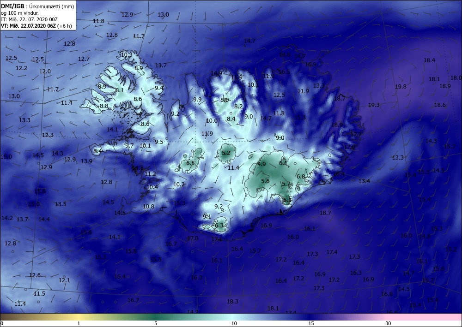462x327 pixels.
Task: Click the map value "17.0"
Action: 193,238
